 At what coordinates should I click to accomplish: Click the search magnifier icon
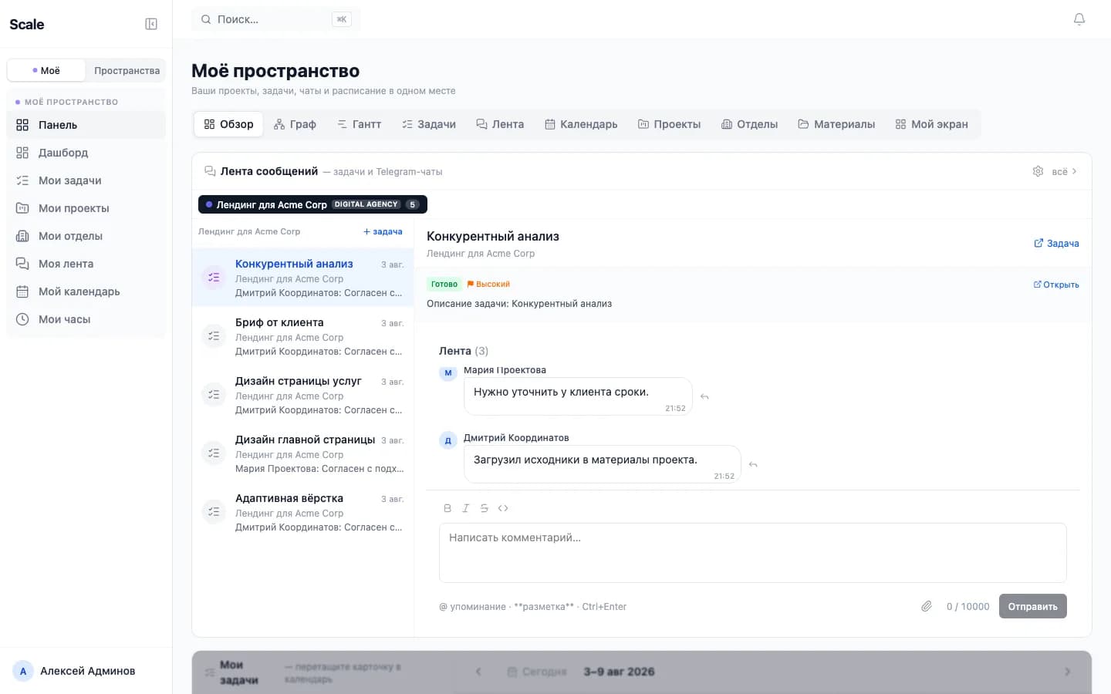pos(206,19)
